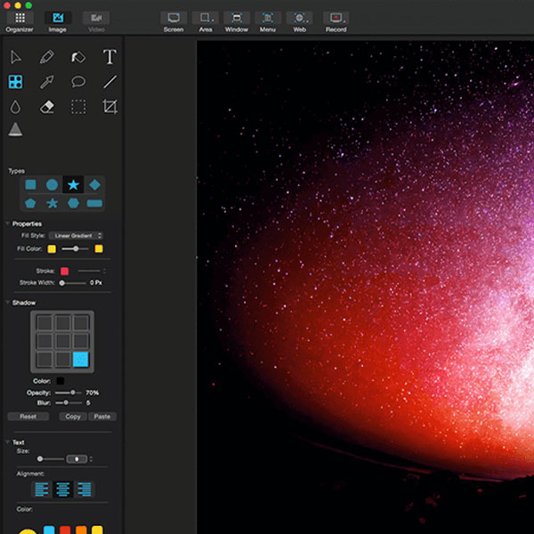Select the center shadow position cell
The width and height of the screenshot is (534, 534).
[x=62, y=341]
